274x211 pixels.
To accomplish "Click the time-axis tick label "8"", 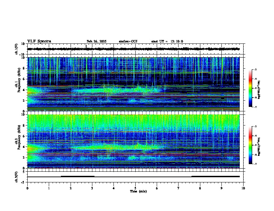I will 200,188.
